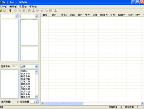This screenshot has width=144, height=109.
Task: Select 将军印盒 in the item list
Action: [26, 79]
